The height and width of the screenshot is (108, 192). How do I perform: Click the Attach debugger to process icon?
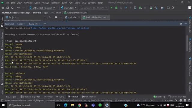140,8
